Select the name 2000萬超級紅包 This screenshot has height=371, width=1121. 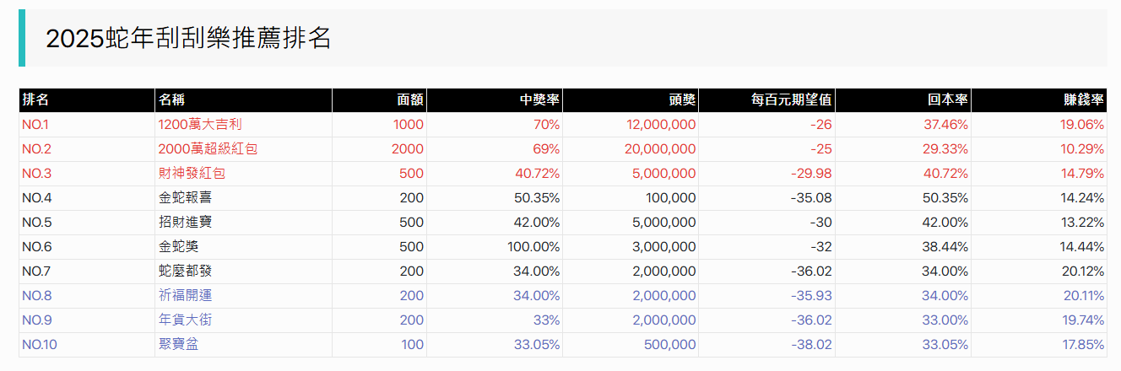coord(208,149)
